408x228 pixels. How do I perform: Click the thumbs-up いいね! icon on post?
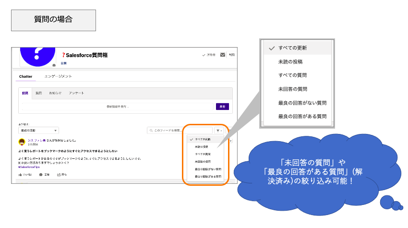20,175
